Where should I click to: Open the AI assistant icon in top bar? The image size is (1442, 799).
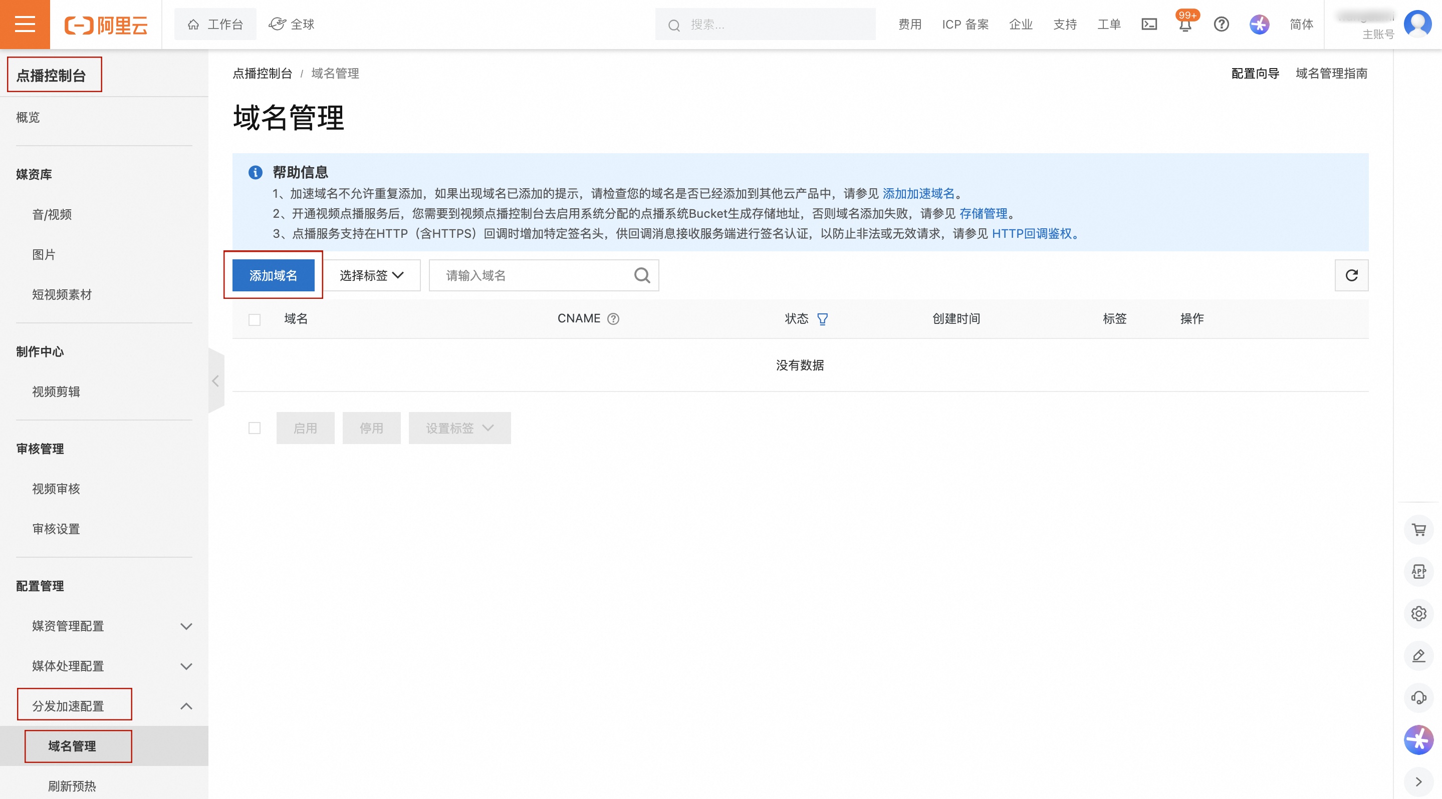pyautogui.click(x=1259, y=24)
